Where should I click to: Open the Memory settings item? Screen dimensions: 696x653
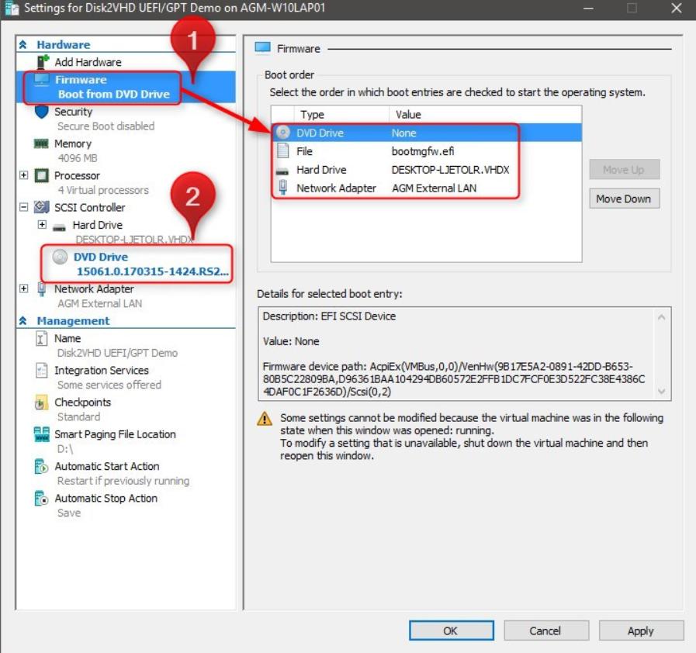[73, 143]
